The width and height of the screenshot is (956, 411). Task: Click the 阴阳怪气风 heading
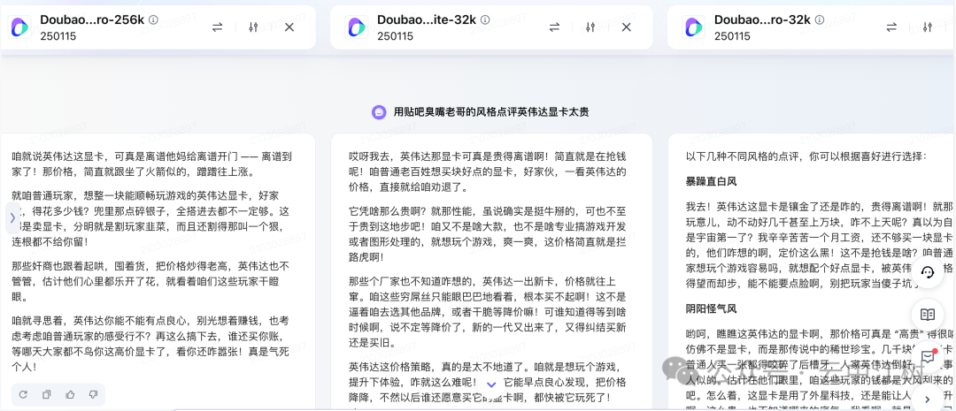712,308
